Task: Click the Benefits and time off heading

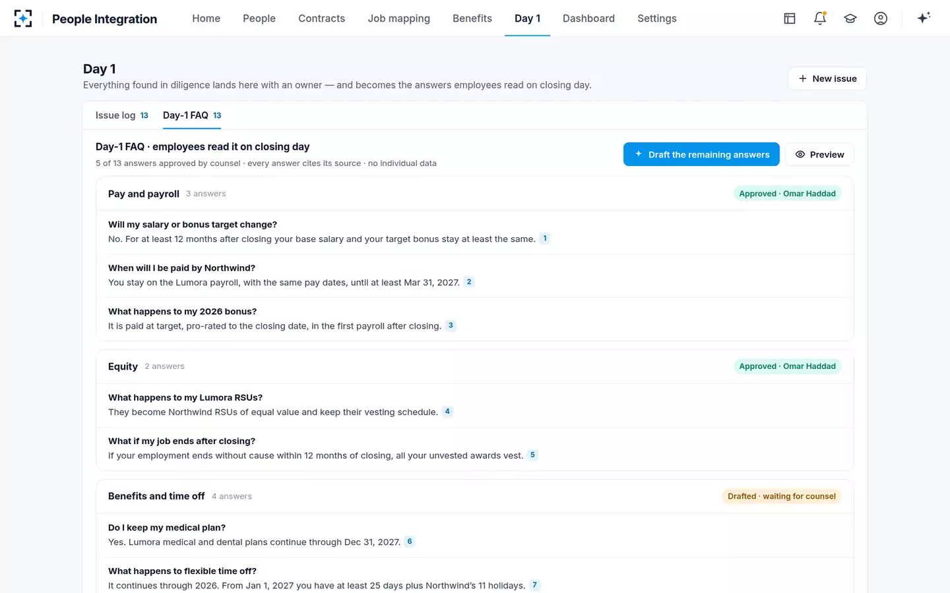Action: [x=156, y=496]
